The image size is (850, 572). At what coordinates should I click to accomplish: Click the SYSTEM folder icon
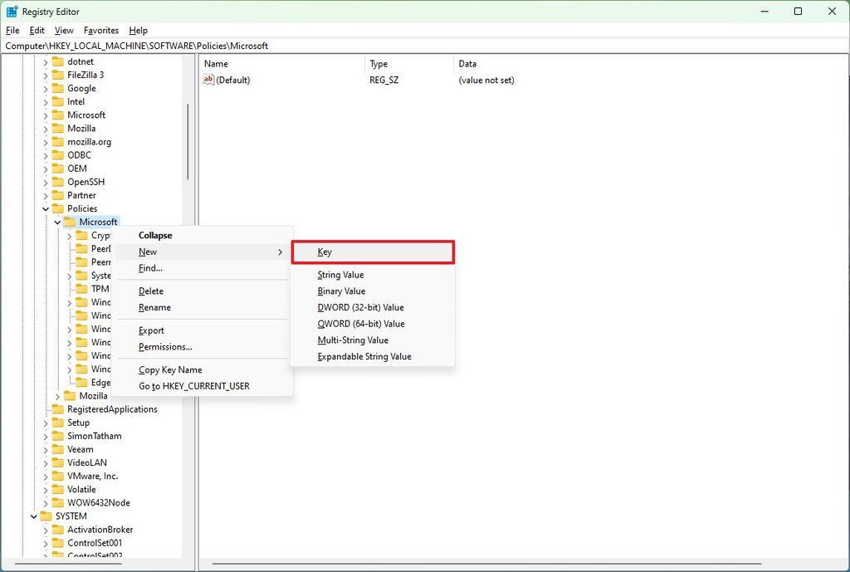pyautogui.click(x=46, y=516)
